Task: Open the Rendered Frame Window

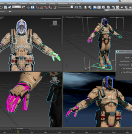Action: click(x=118, y=7)
